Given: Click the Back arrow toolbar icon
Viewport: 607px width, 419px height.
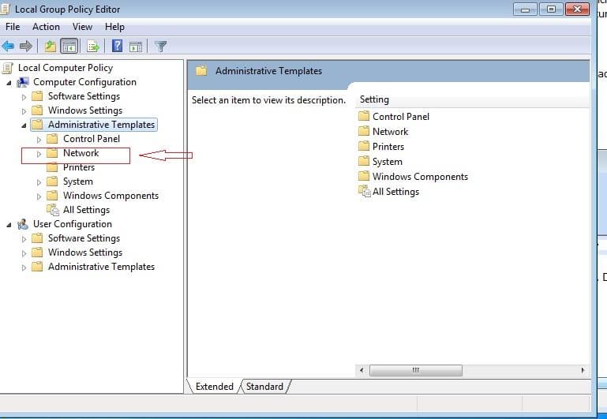Looking at the screenshot, I should pyautogui.click(x=8, y=47).
